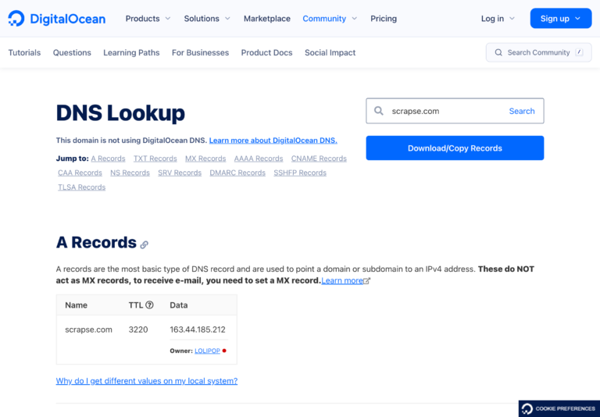
Task: Expand the Products dropdown menu
Action: point(148,18)
